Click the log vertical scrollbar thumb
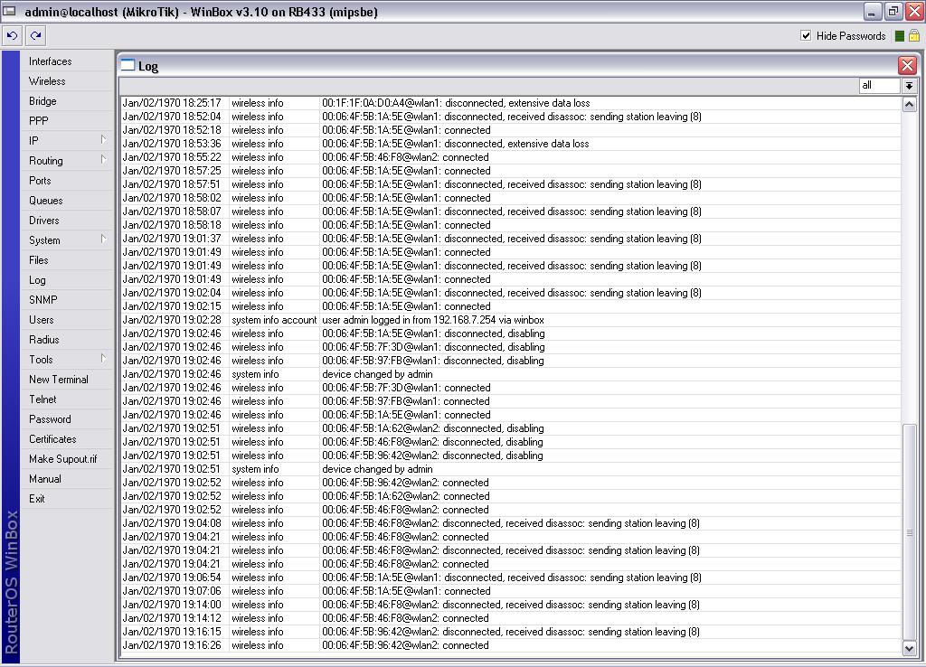 910,532
